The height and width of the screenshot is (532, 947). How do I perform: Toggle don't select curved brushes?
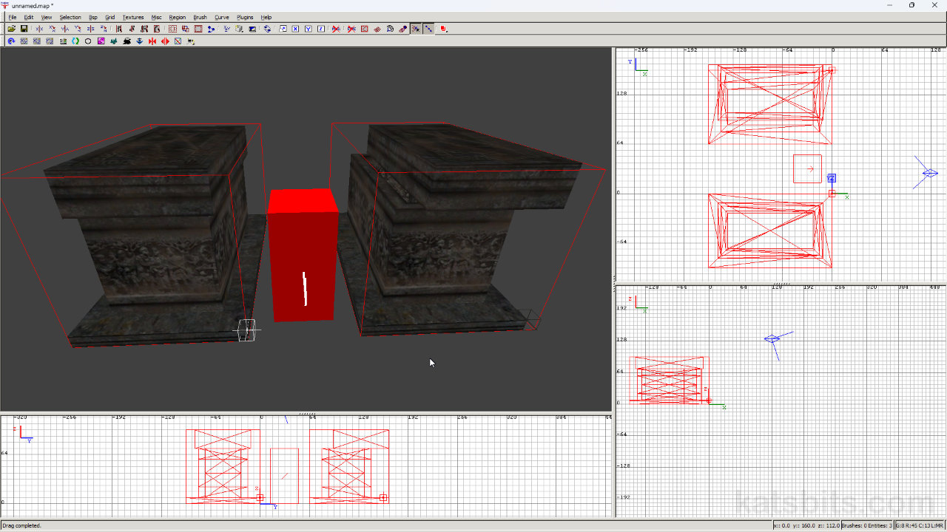point(351,29)
